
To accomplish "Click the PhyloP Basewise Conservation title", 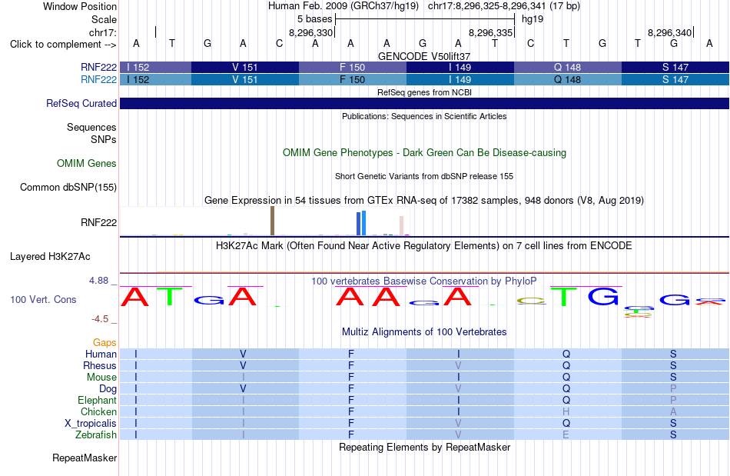I will (x=424, y=281).
